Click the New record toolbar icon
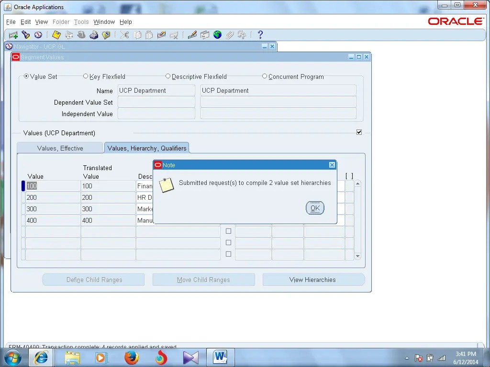The height and width of the screenshot is (367, 490). 13,35
